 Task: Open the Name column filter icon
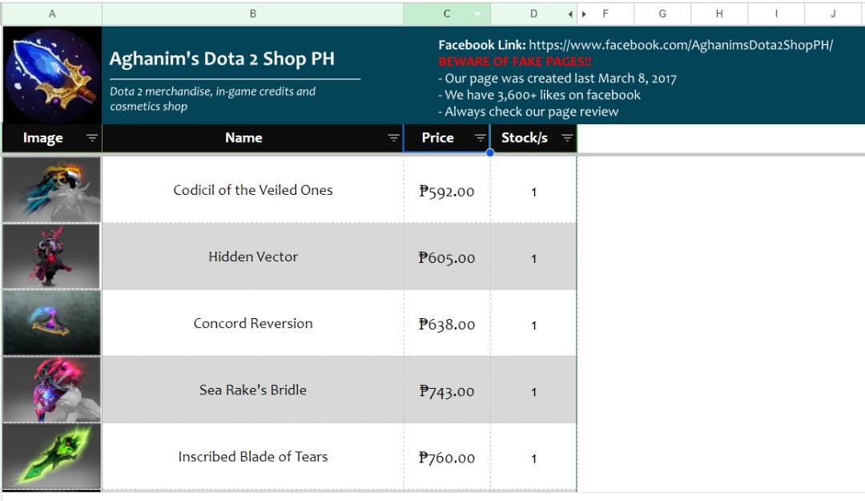pyautogui.click(x=393, y=138)
